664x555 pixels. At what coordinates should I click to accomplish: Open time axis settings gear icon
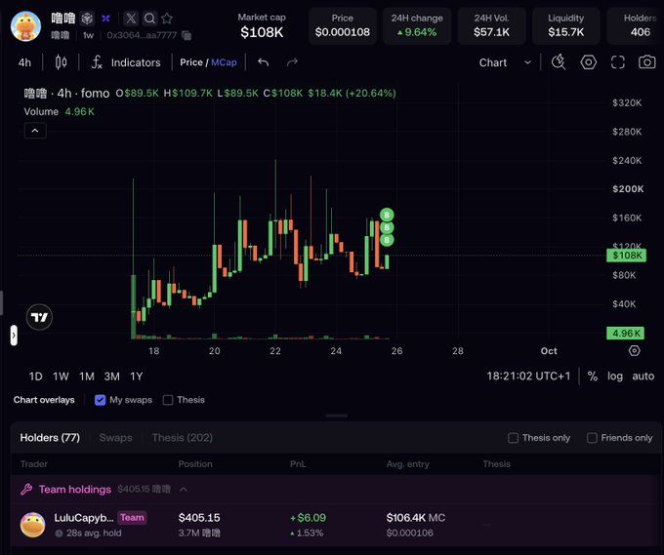(x=634, y=351)
